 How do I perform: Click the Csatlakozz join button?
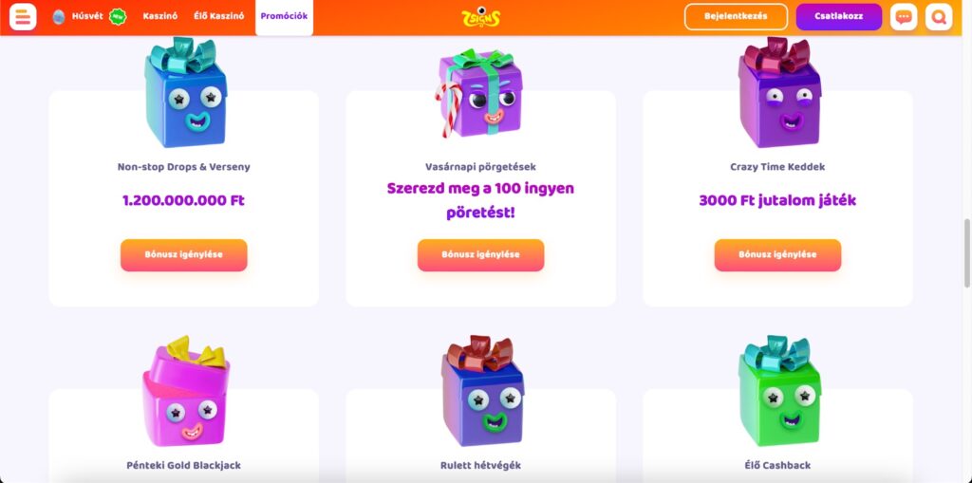click(x=839, y=17)
